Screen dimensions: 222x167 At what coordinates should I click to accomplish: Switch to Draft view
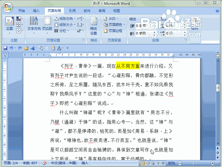click(x=163, y=163)
